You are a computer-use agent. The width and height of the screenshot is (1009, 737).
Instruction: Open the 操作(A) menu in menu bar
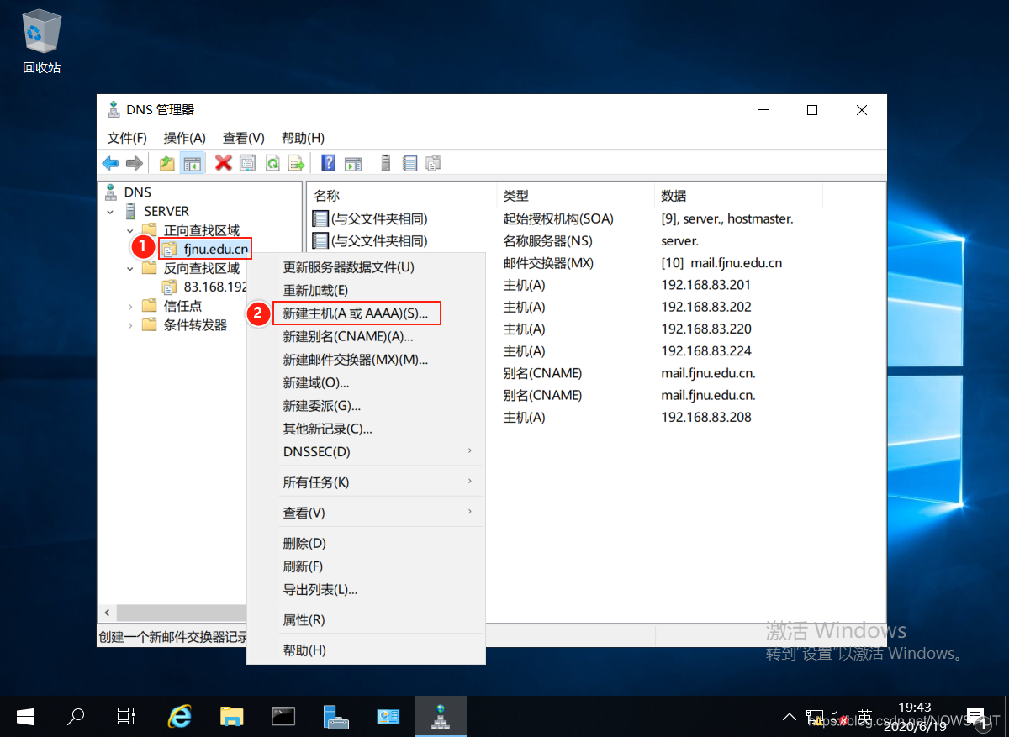(184, 138)
